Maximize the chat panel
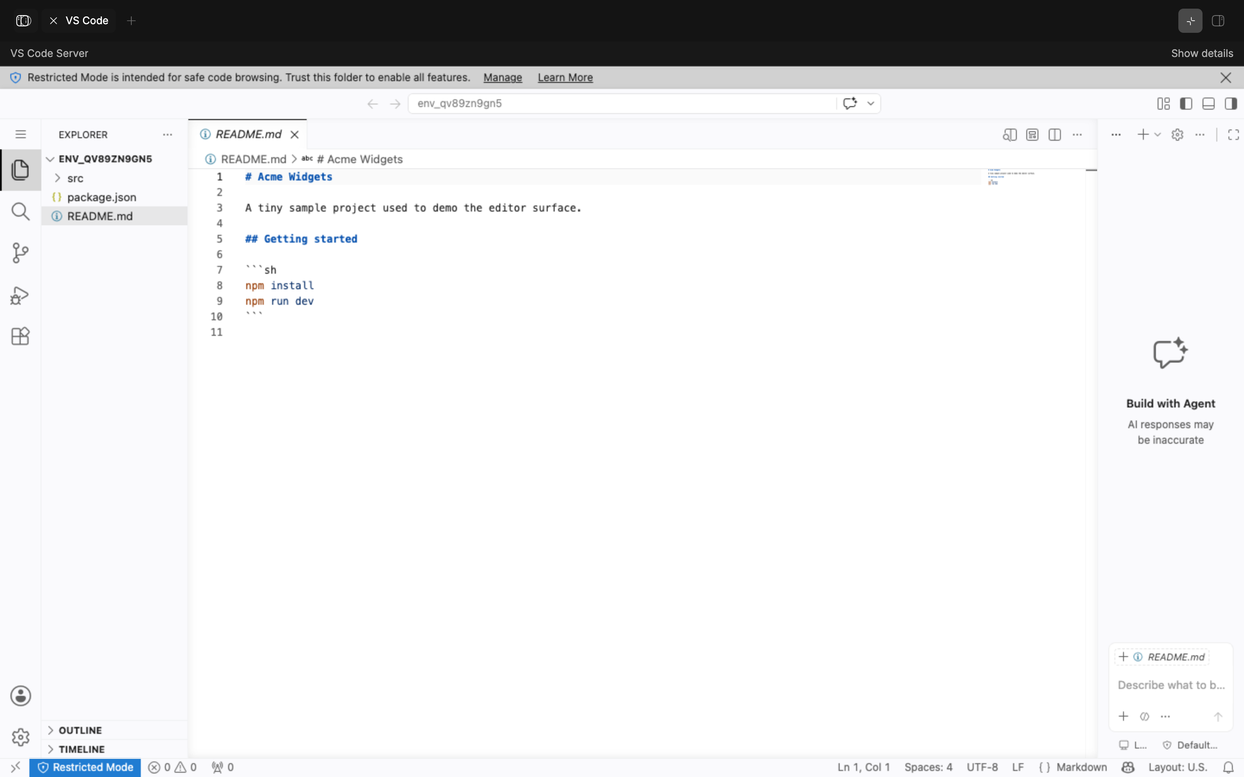The height and width of the screenshot is (777, 1244). (1233, 135)
